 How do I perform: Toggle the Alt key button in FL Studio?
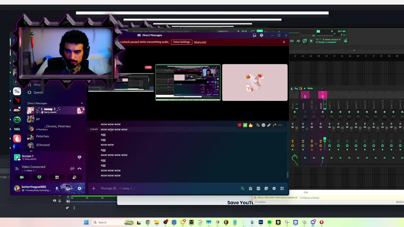point(298,41)
